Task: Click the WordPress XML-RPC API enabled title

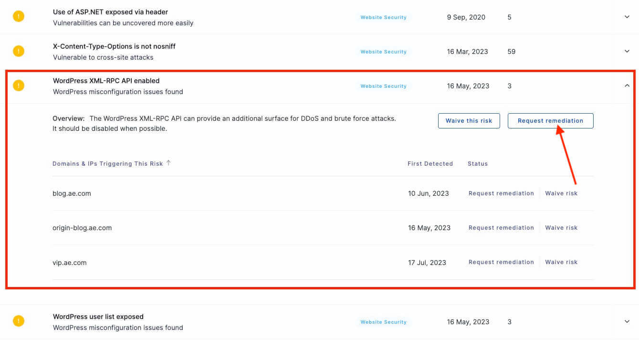Action: 106,81
